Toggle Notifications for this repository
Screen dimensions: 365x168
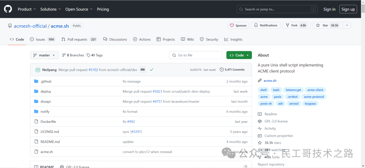coord(266,25)
